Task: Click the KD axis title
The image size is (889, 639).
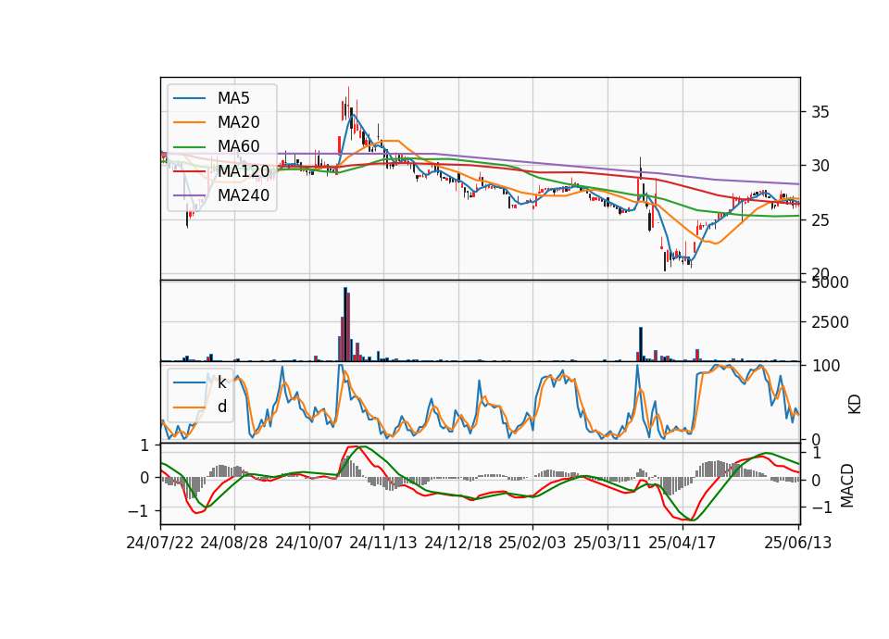Action: click(855, 405)
